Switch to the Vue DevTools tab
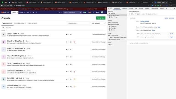This screenshot has width=176, height=99. tap(136, 9)
